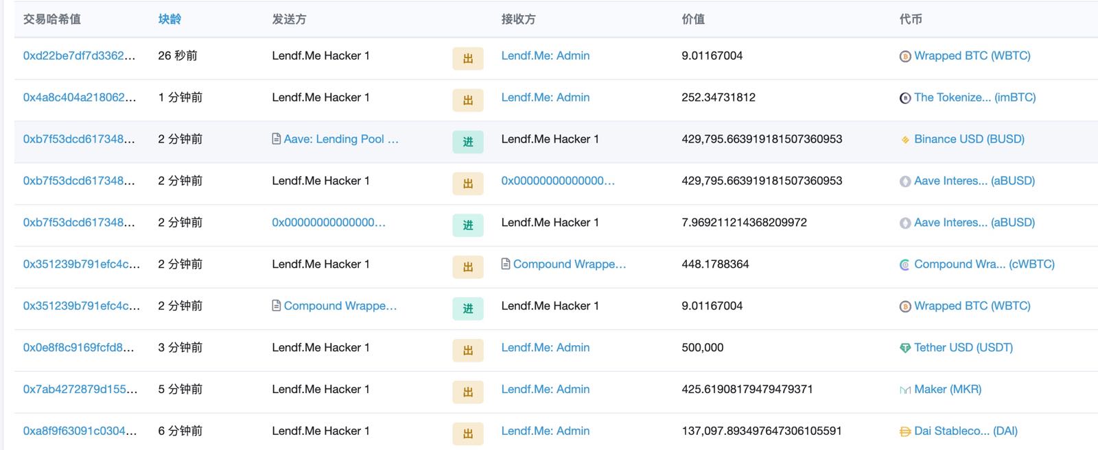Open transaction hash 0x7ab4272879d155…
The width and height of the screenshot is (1098, 450).
tap(80, 389)
